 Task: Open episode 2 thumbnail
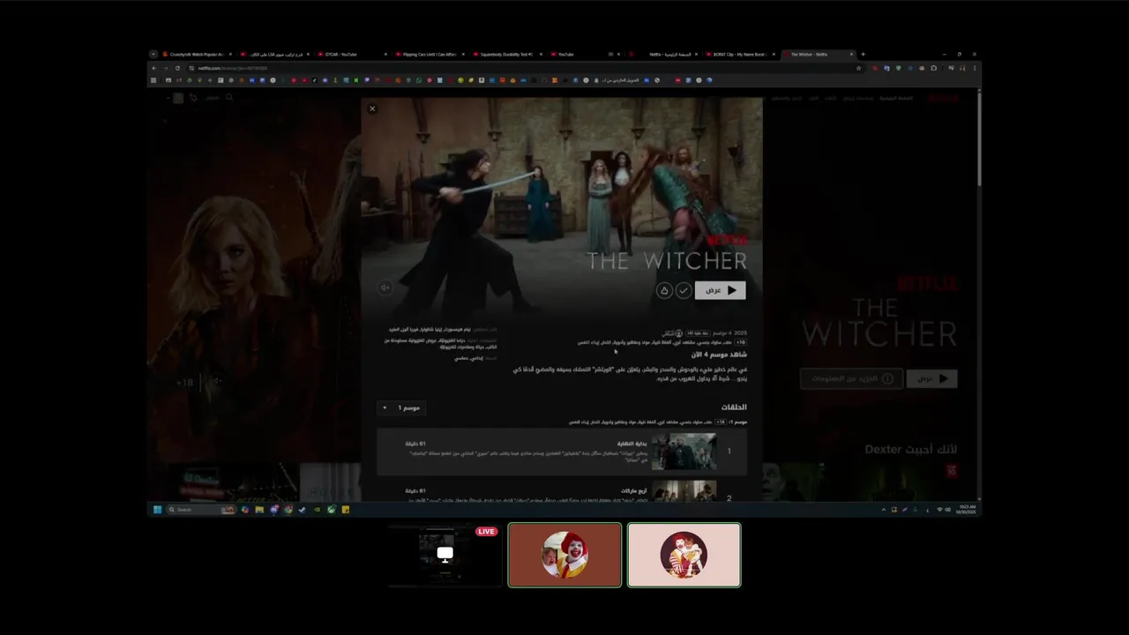coord(684,492)
